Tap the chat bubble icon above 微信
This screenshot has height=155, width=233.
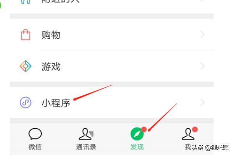35,134
